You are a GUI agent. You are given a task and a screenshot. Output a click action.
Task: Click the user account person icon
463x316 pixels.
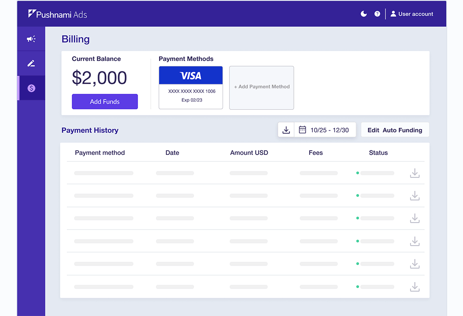394,14
